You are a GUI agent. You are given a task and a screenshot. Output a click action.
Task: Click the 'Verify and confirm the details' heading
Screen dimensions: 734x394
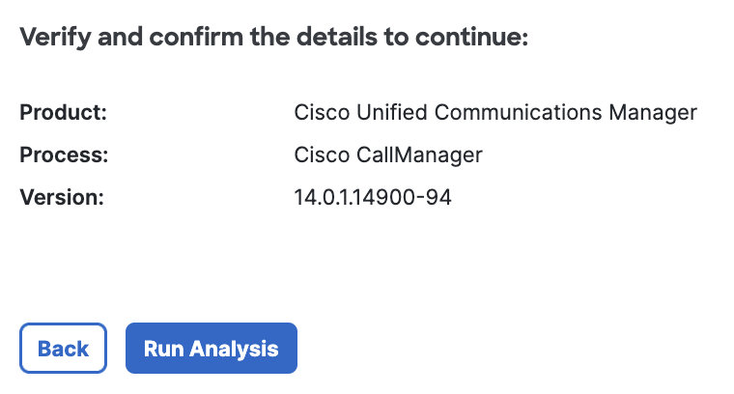pyautogui.click(x=274, y=38)
